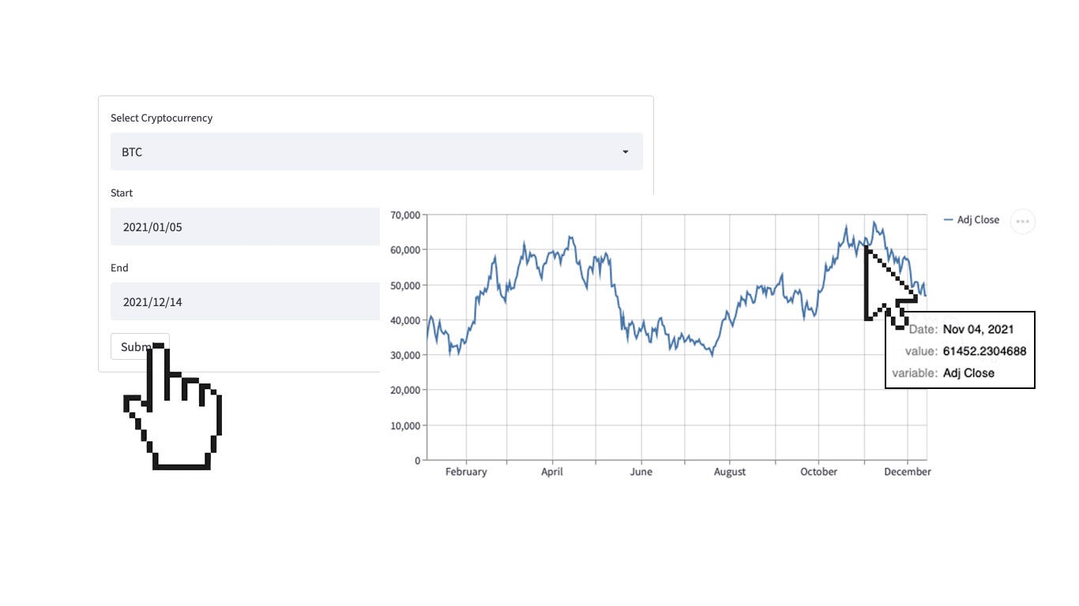Click the June x-axis label

[x=641, y=472]
